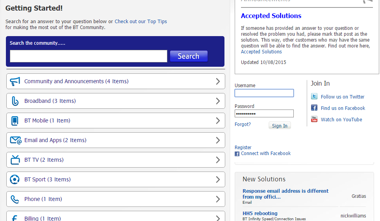
Task: Open Community and Announcements (4 Items)
Action: click(76, 81)
